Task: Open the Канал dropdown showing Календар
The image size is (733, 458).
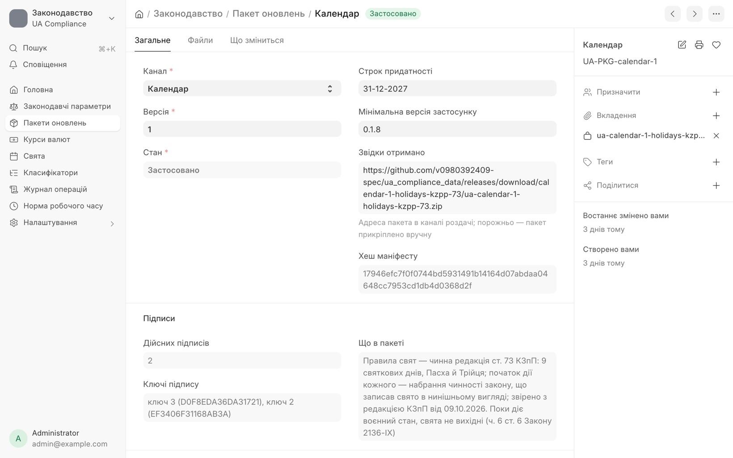Action: click(242, 88)
